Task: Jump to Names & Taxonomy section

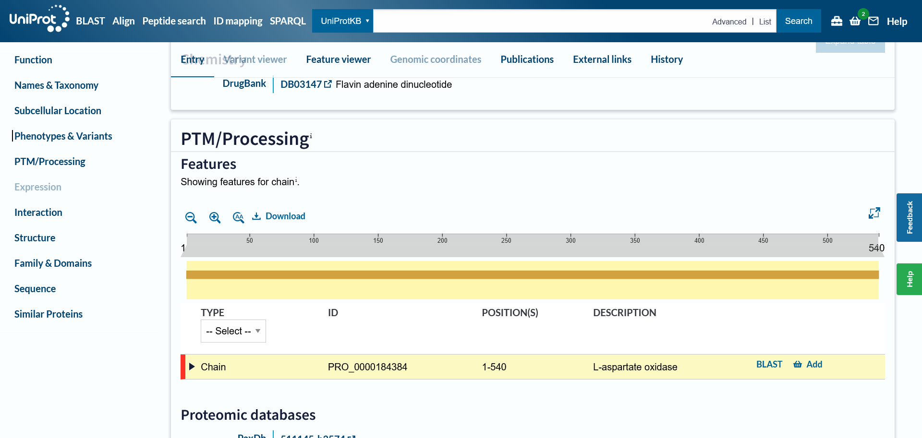Action: (56, 85)
